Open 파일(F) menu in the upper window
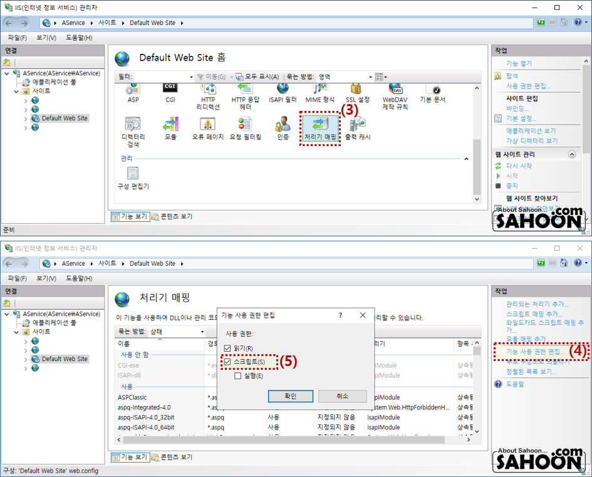592x477 pixels. [18, 38]
